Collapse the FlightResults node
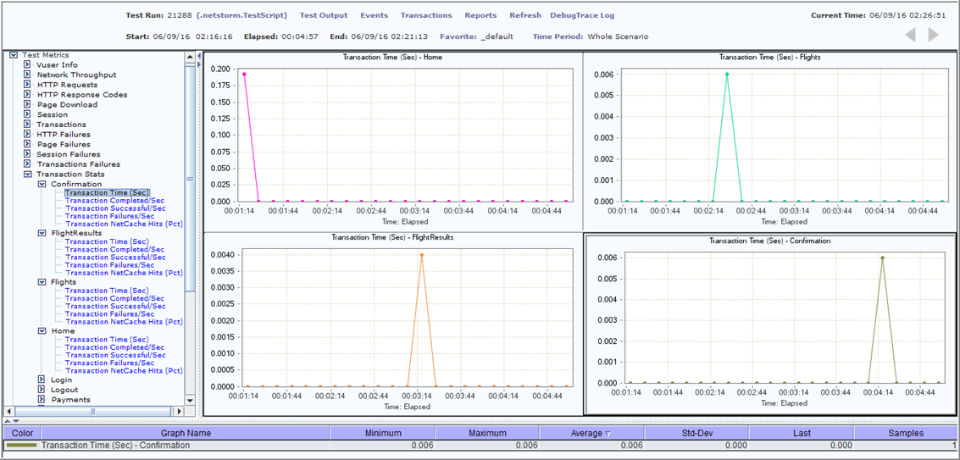960x460 pixels. (x=42, y=233)
